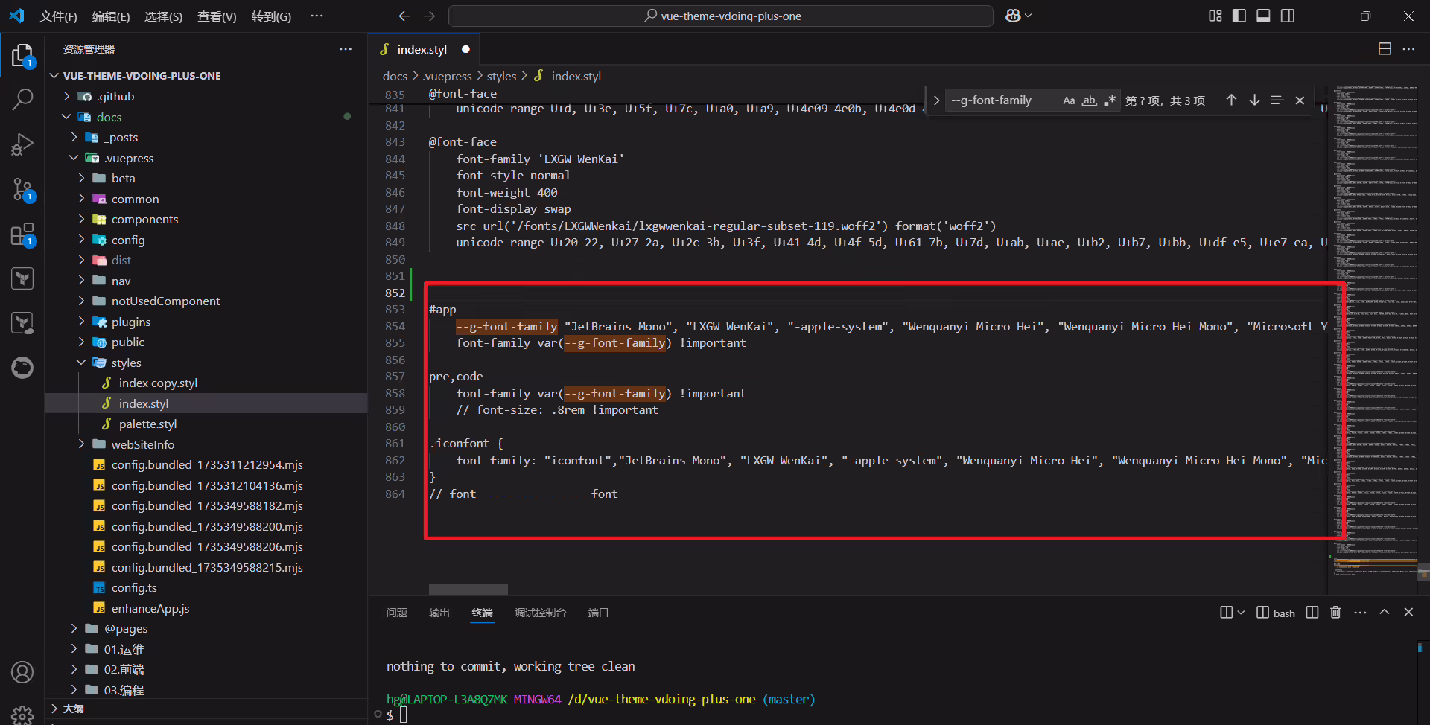Open the Run and Debug view
1430x725 pixels.
pyautogui.click(x=22, y=144)
